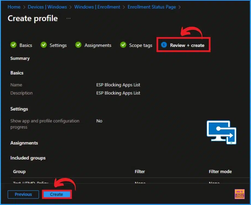Open the ellipsis menu beside Create profile
Screen dimensions: 251x205
point(68,18)
